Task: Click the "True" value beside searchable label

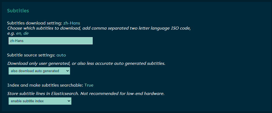Action: pos(89,85)
